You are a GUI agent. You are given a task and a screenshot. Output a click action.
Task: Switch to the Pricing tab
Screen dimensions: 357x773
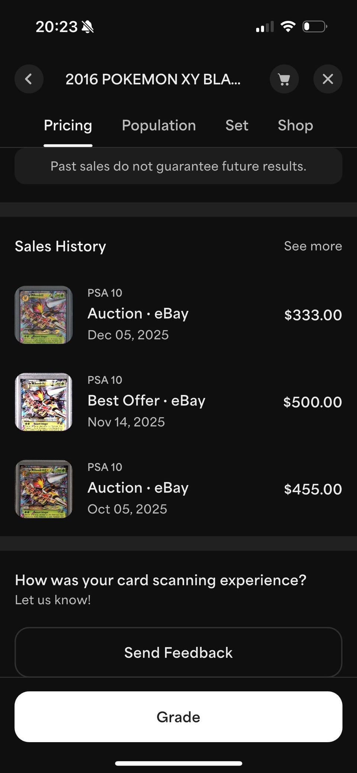click(x=68, y=126)
